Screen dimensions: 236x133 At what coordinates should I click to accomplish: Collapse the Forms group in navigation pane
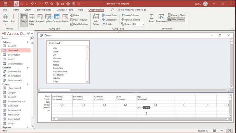tap(28, 84)
